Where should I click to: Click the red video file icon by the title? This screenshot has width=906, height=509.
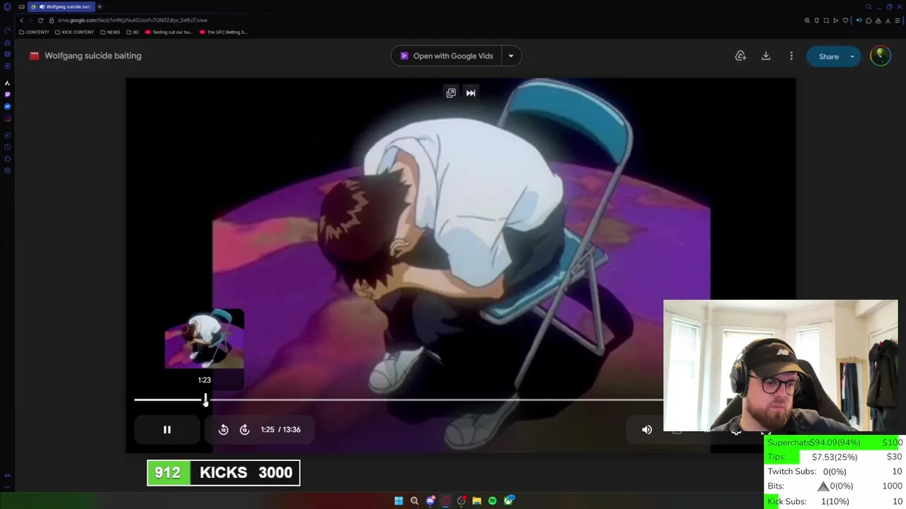pos(34,56)
